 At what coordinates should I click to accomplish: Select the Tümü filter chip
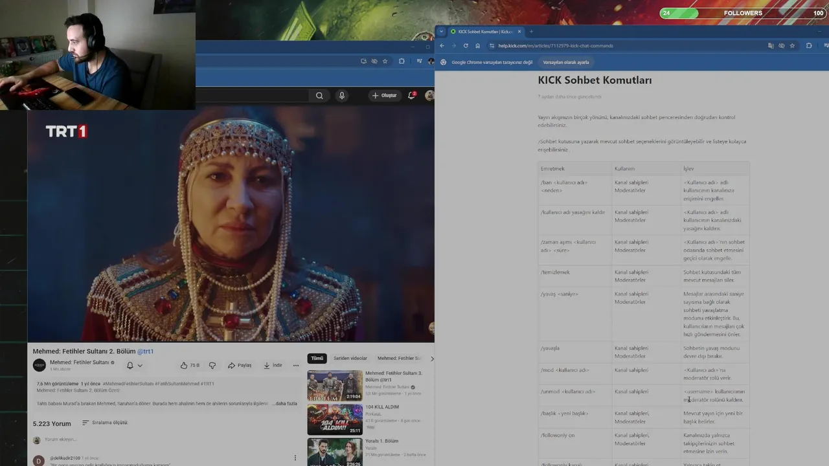tap(317, 358)
